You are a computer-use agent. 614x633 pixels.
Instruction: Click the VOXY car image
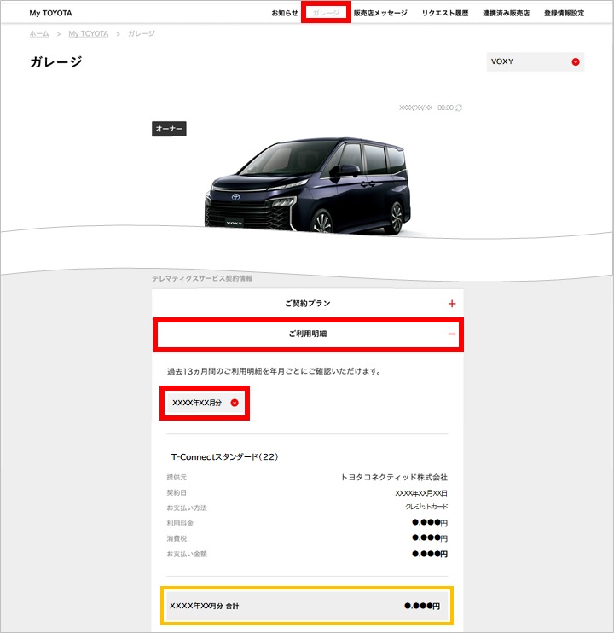coord(308,186)
